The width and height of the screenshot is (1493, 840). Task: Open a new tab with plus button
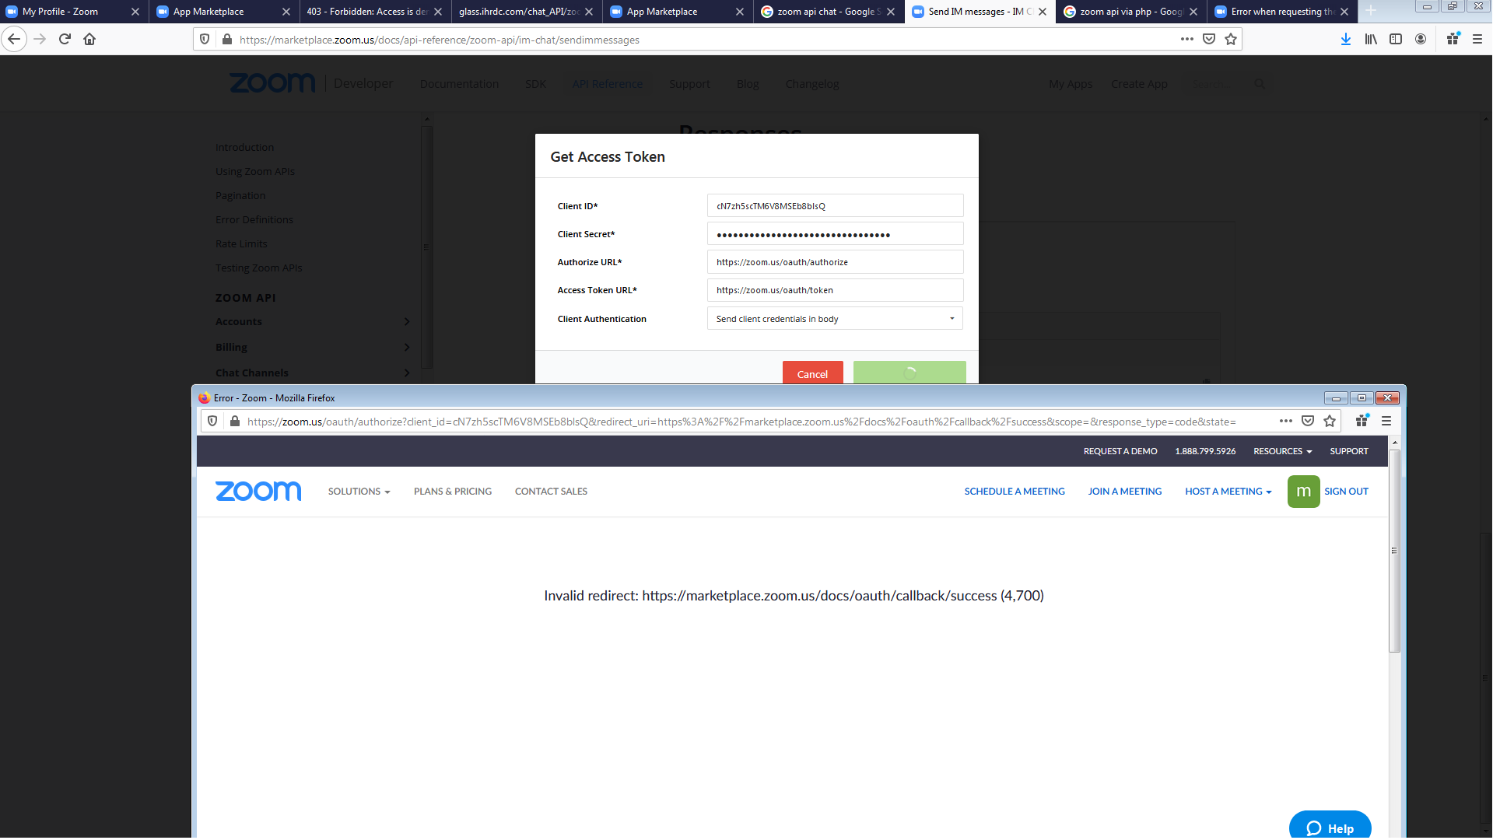[x=1371, y=11]
